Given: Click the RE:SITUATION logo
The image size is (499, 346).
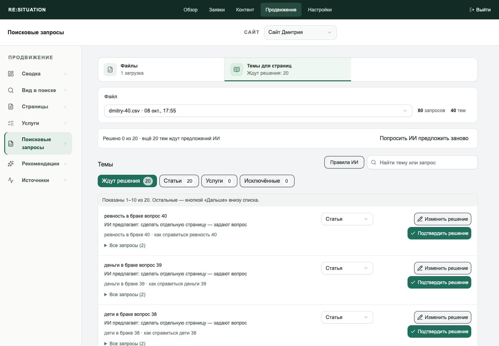Looking at the screenshot, I should pyautogui.click(x=27, y=10).
